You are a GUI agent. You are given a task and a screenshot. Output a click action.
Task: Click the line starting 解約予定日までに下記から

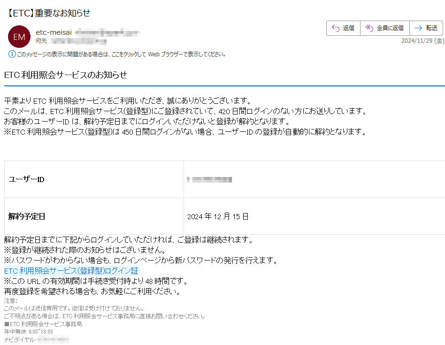coord(129,240)
